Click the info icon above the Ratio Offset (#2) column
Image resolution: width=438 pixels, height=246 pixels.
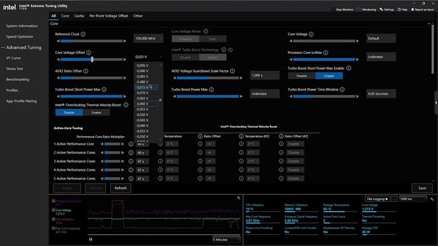coord(281,137)
